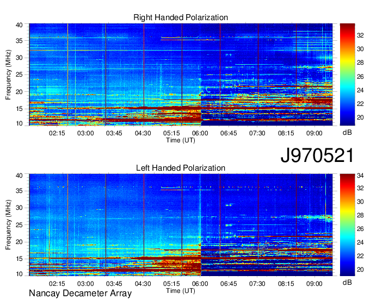Click the 02:15 time tick under the top plot
Viewport: 370px width, 300px height.
coord(57,133)
